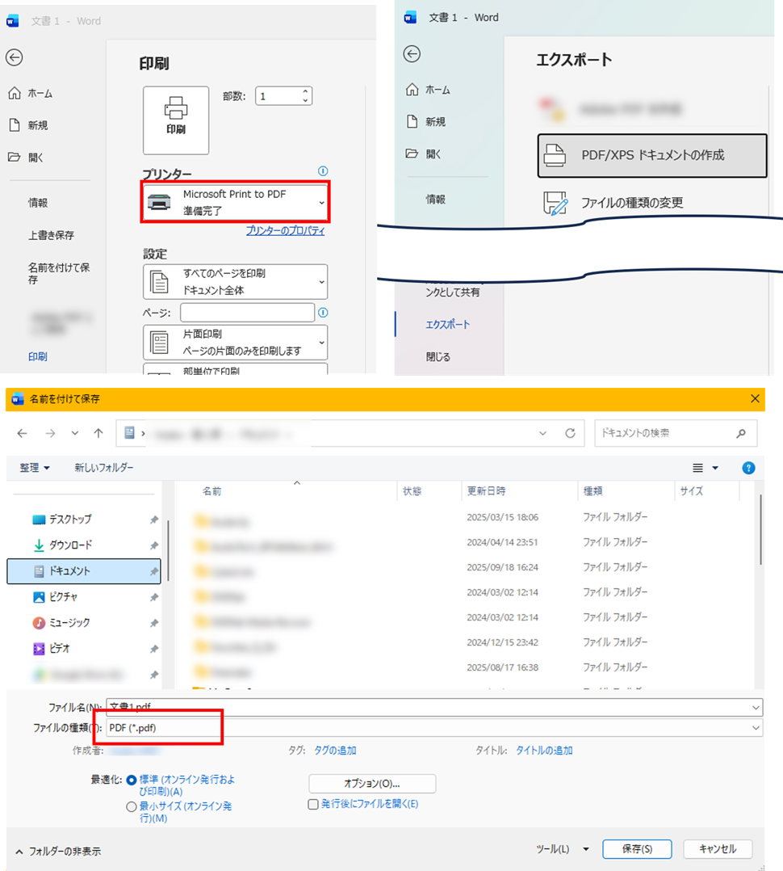Click the Word icon in the Export title bar

pos(410,18)
